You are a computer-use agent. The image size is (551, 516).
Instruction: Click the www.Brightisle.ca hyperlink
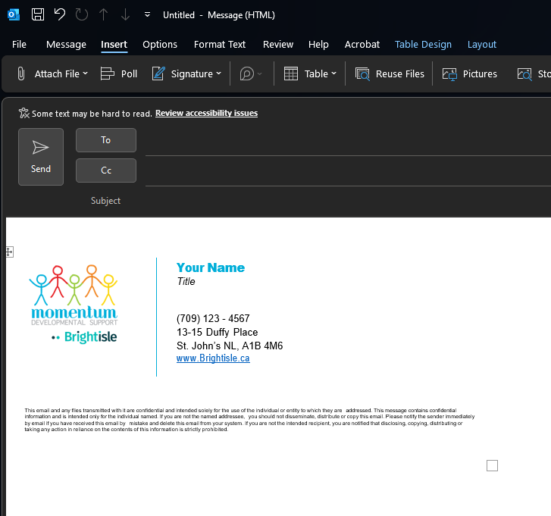click(213, 358)
